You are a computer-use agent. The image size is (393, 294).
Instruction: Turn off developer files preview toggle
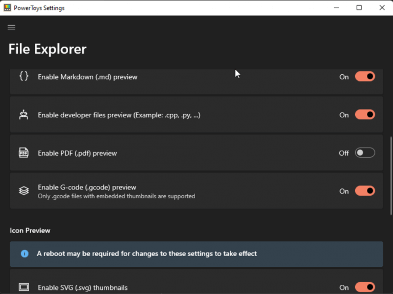click(x=365, y=115)
